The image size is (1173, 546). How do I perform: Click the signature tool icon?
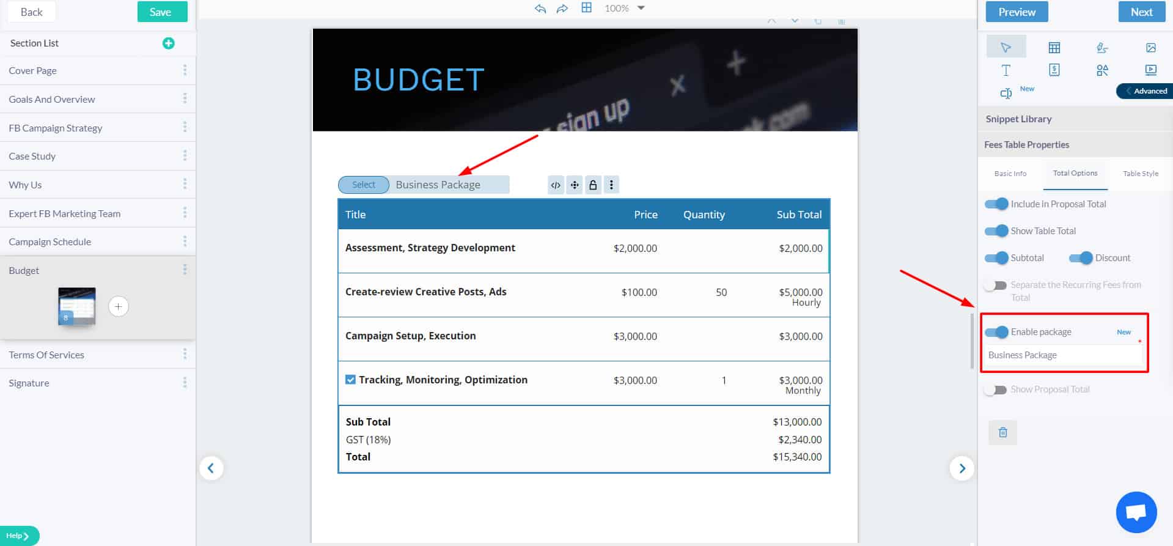click(1102, 48)
